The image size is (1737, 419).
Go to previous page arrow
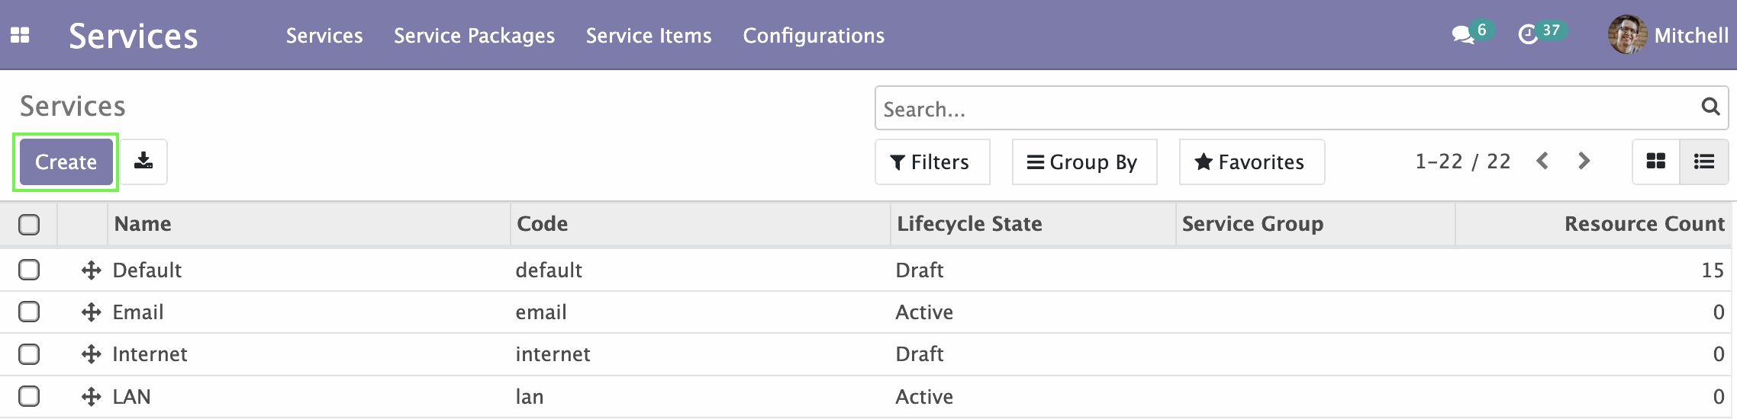pyautogui.click(x=1542, y=161)
